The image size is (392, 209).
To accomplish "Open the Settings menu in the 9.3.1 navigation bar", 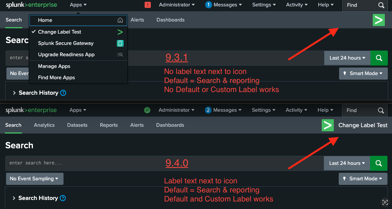I will tap(264, 5).
